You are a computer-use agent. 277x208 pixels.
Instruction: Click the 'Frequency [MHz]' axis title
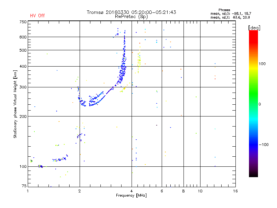131,196
